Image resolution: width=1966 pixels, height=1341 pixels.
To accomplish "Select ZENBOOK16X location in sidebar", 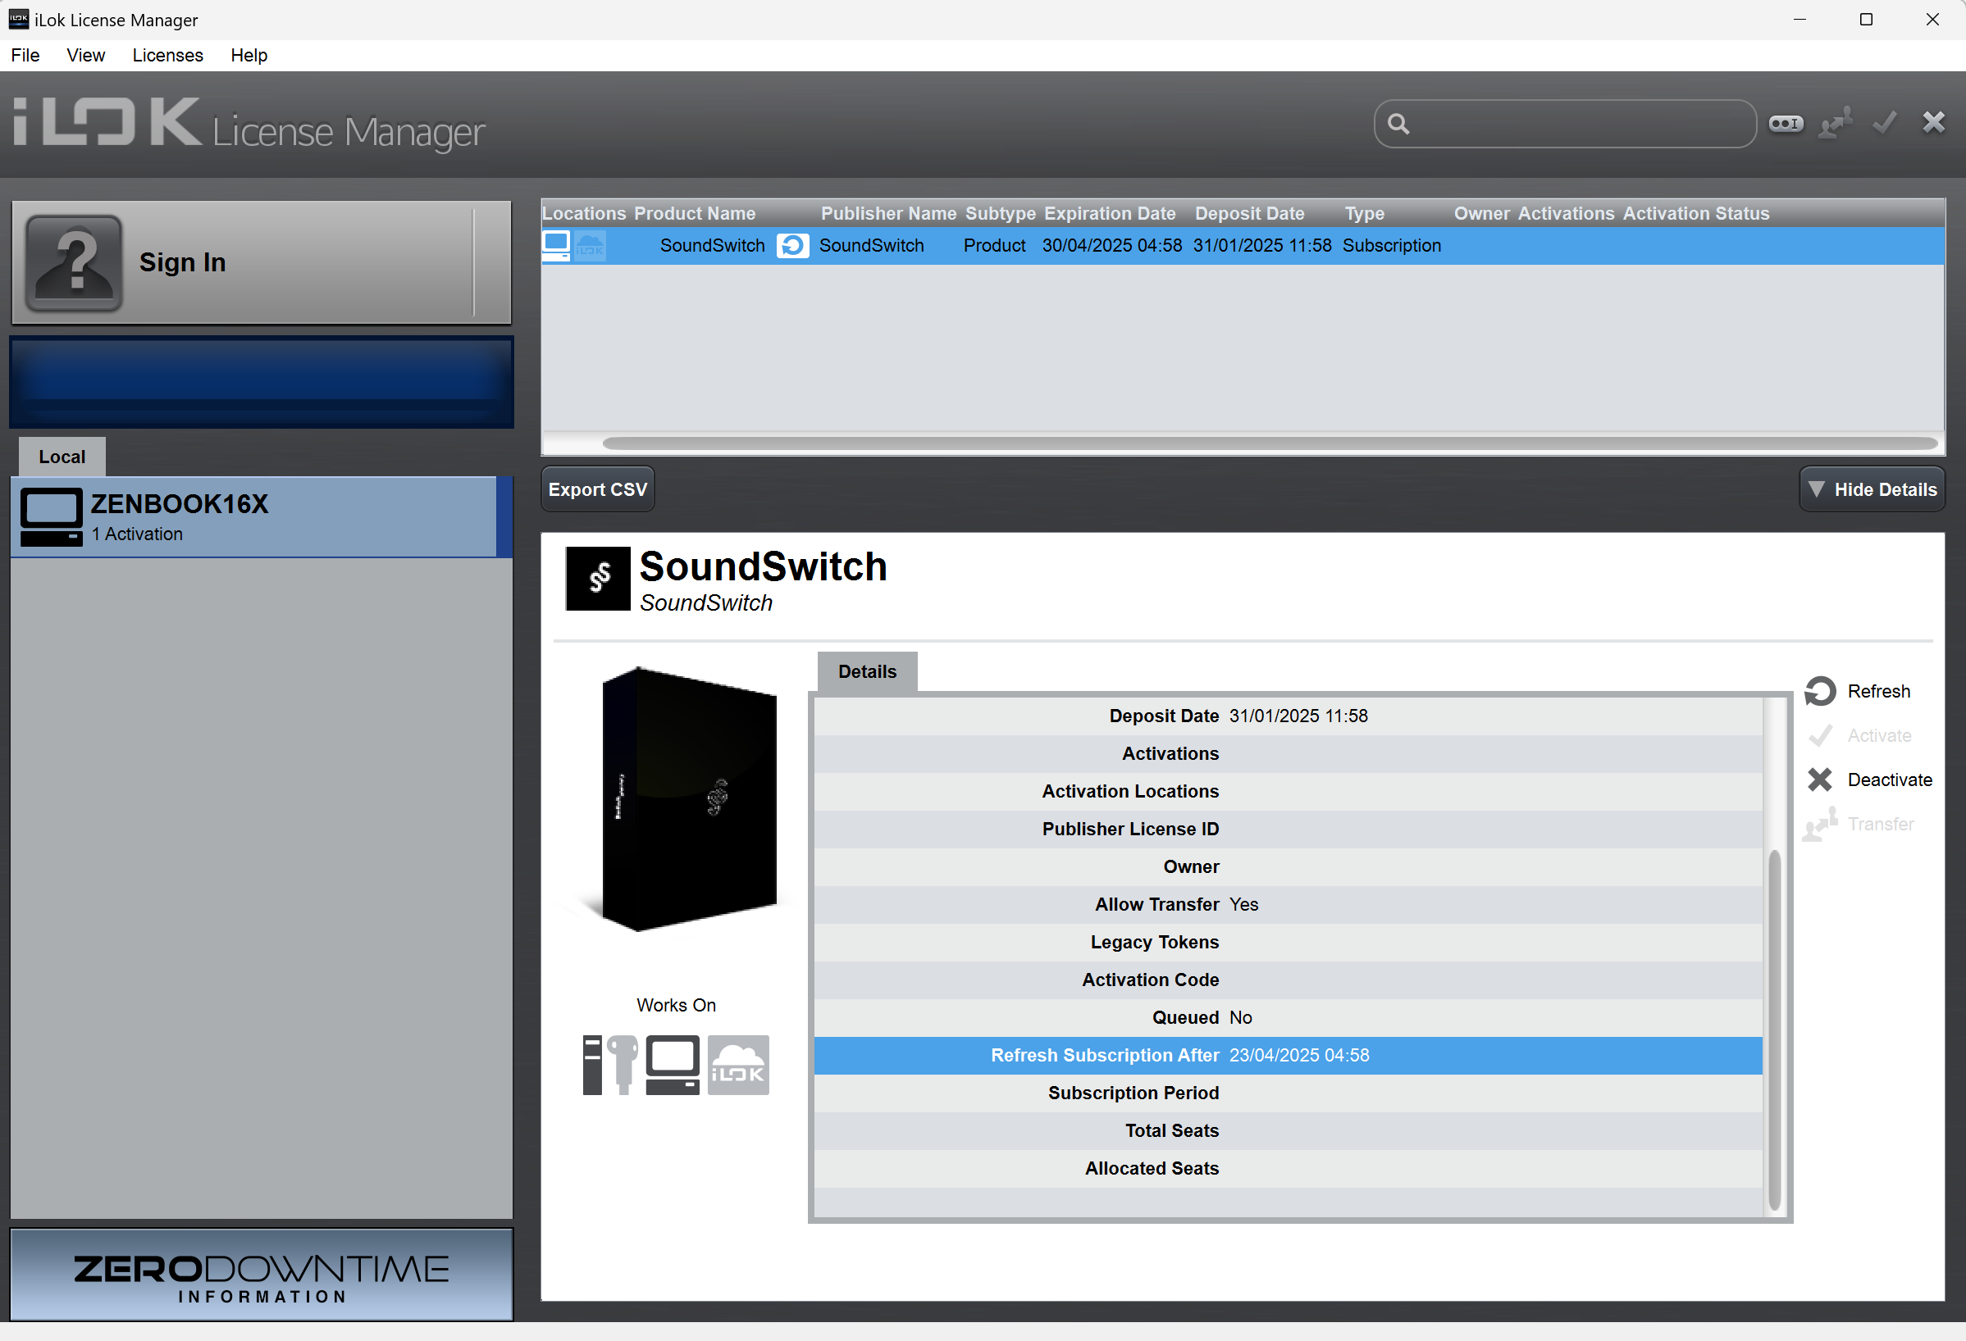I will (x=261, y=516).
